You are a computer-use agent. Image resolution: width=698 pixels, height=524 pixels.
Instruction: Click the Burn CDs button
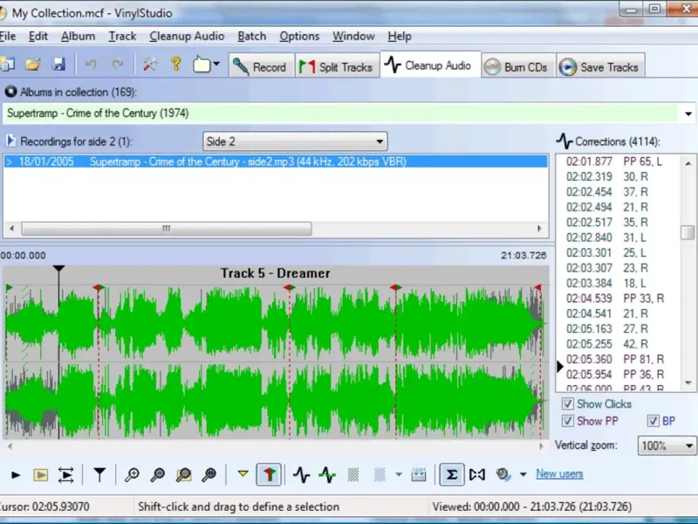(x=517, y=67)
